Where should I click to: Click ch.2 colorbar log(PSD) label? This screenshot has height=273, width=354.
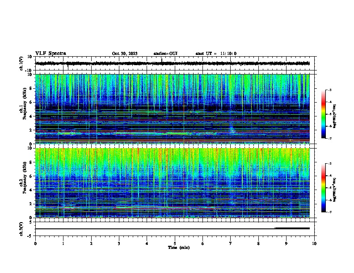pos(334,190)
